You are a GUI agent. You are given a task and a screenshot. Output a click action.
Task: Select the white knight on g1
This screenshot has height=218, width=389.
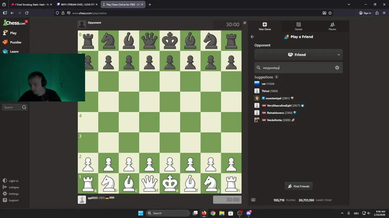click(211, 183)
